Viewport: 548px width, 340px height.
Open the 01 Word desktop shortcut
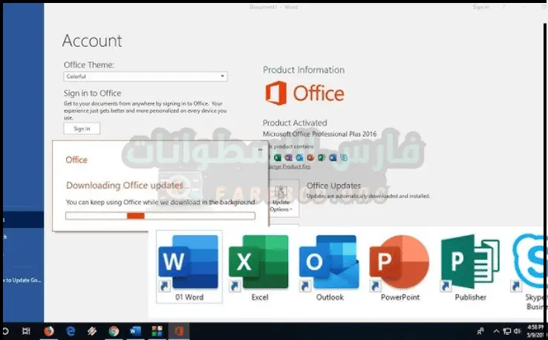tap(189, 267)
